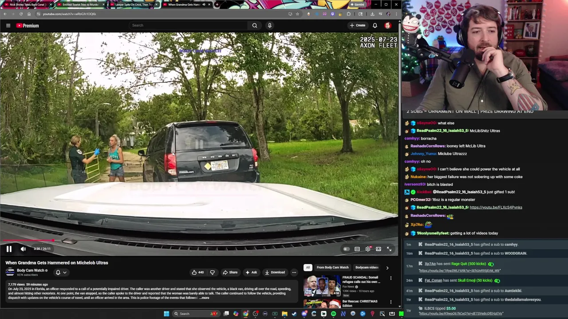
Task: Like the video thumbs up
Action: pos(197,272)
